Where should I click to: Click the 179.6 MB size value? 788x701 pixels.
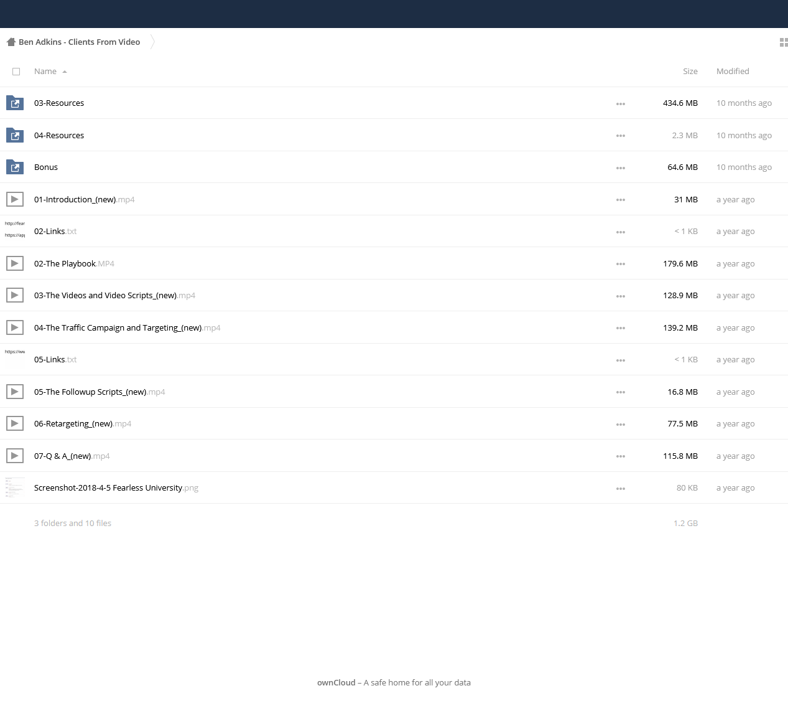coord(680,263)
